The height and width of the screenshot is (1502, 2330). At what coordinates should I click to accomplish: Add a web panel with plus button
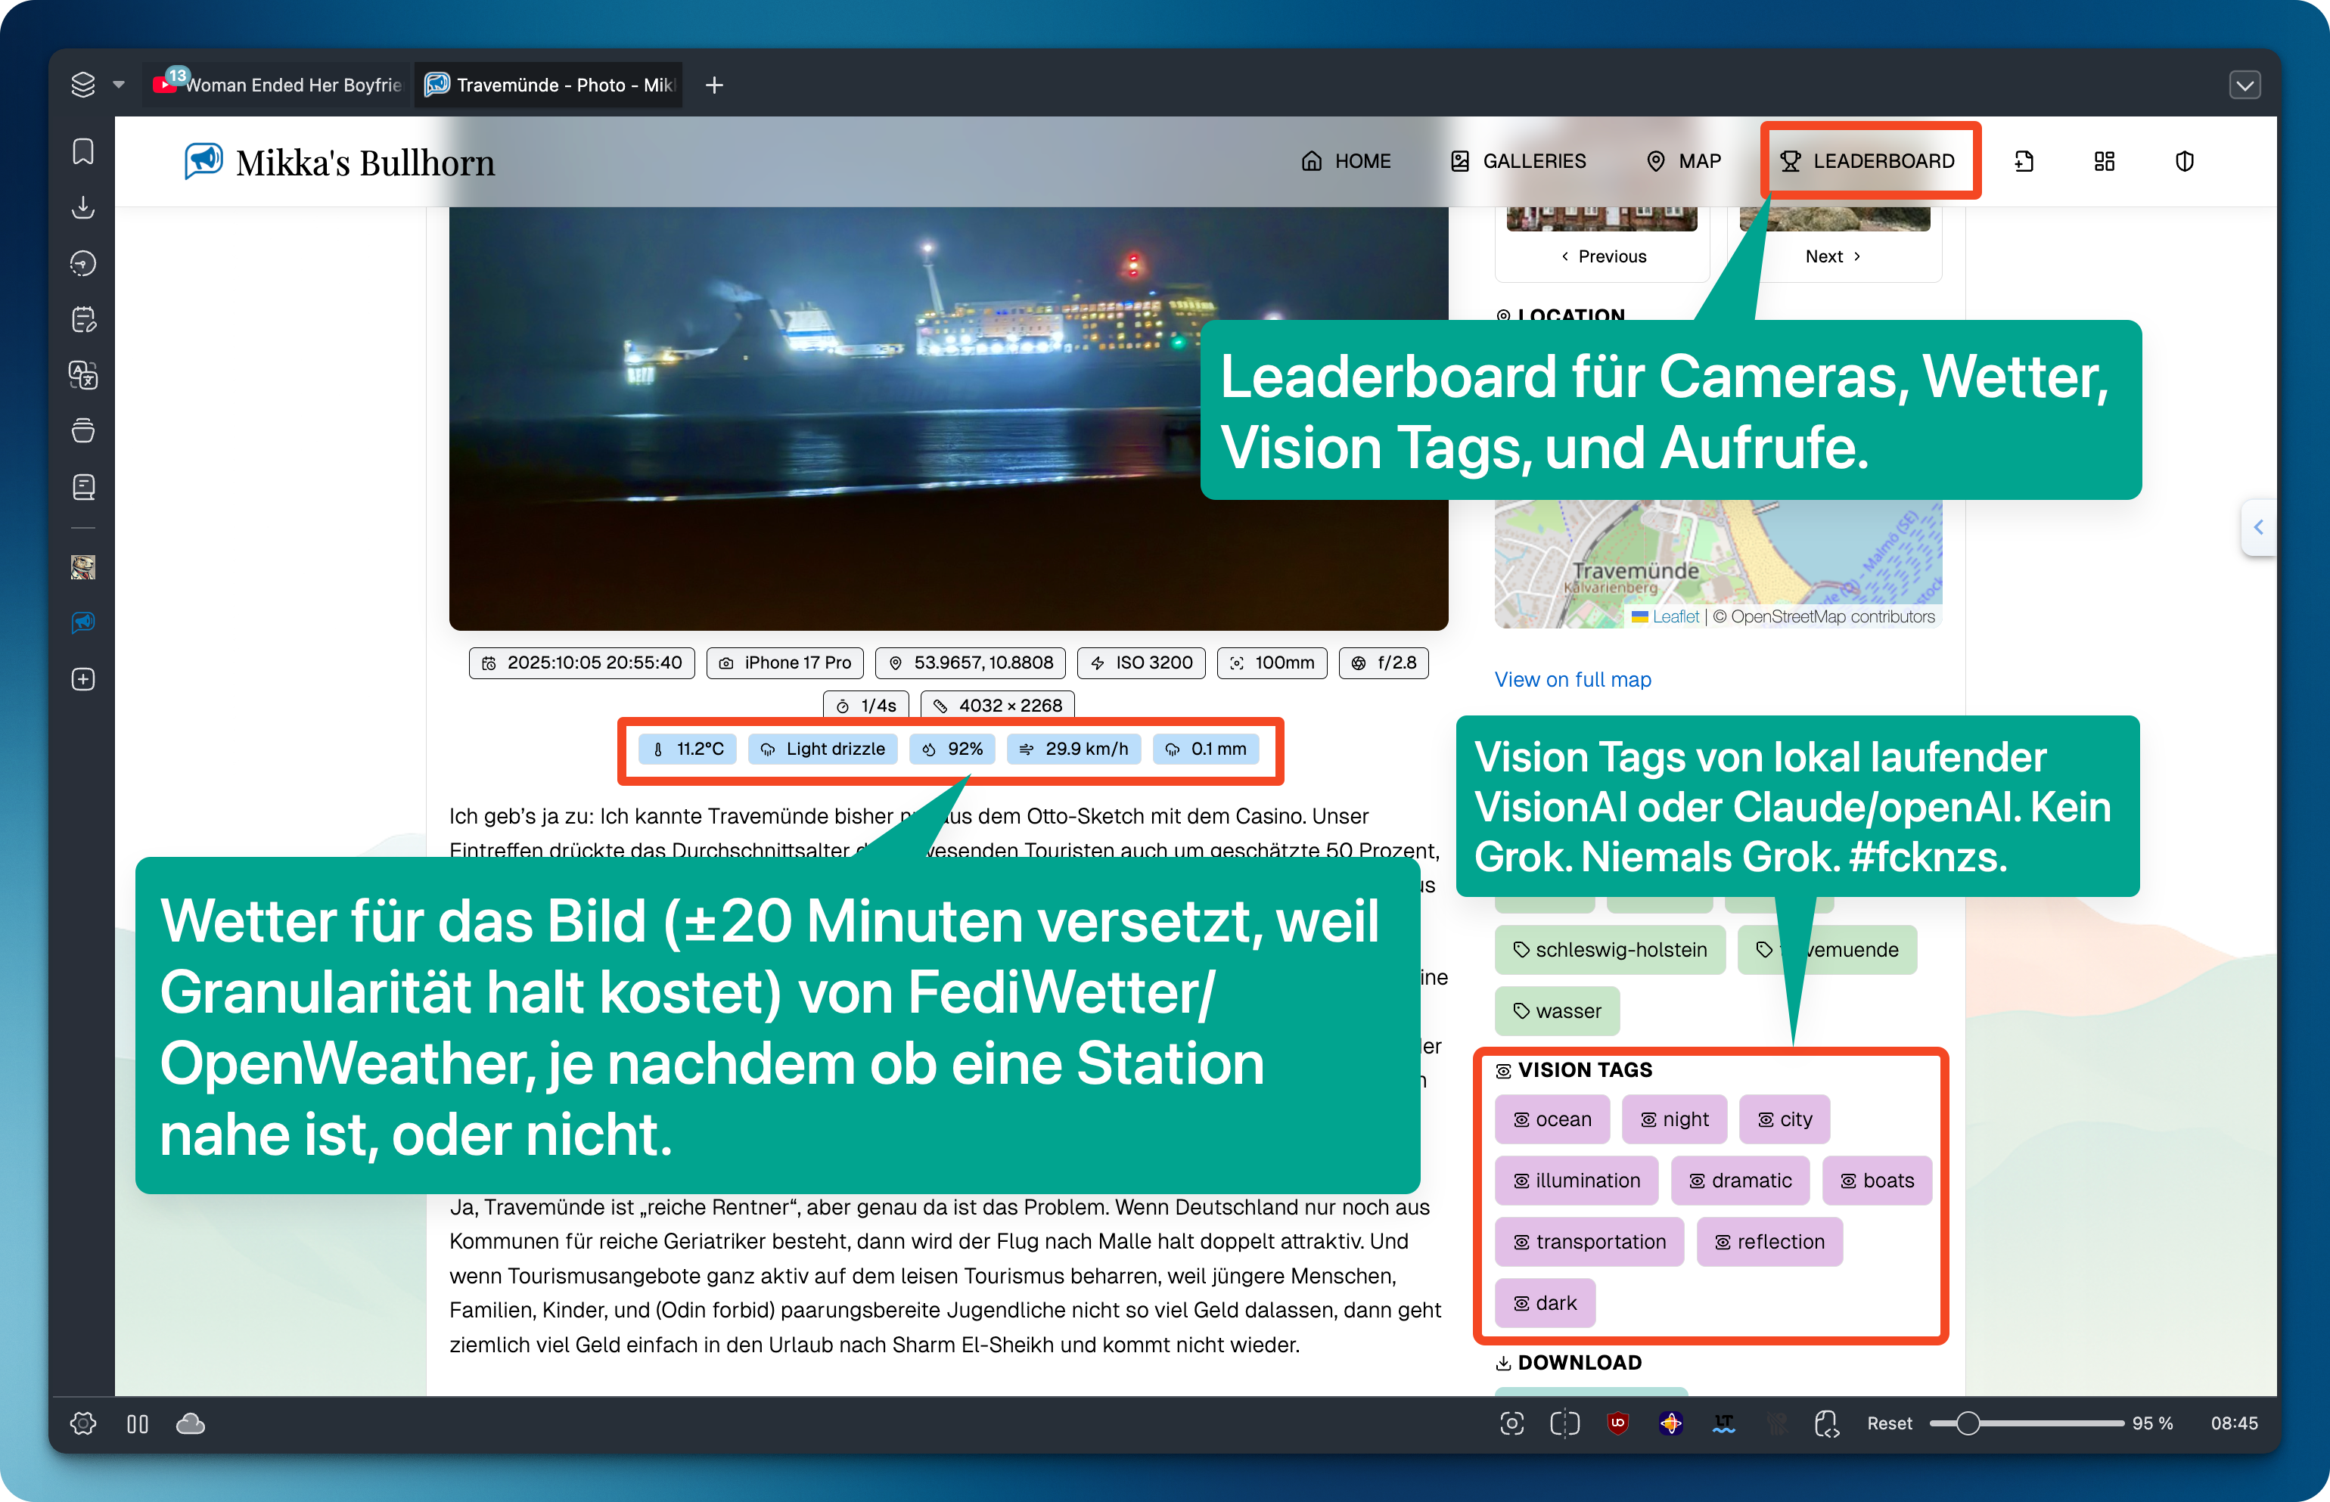(x=83, y=679)
